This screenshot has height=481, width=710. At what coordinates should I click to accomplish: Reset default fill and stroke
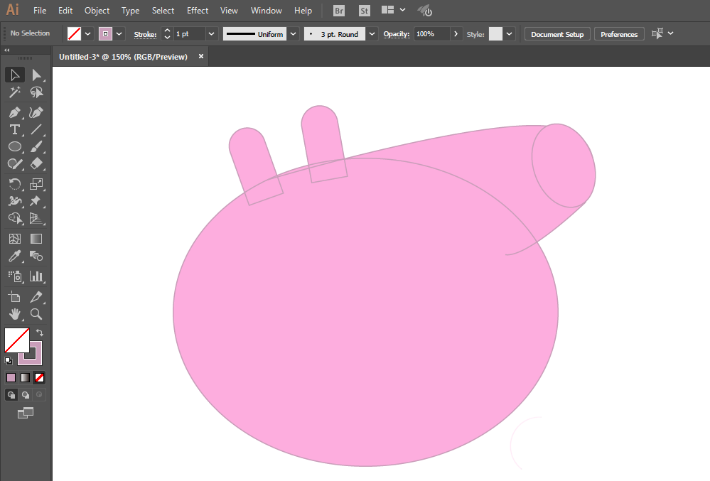9,361
